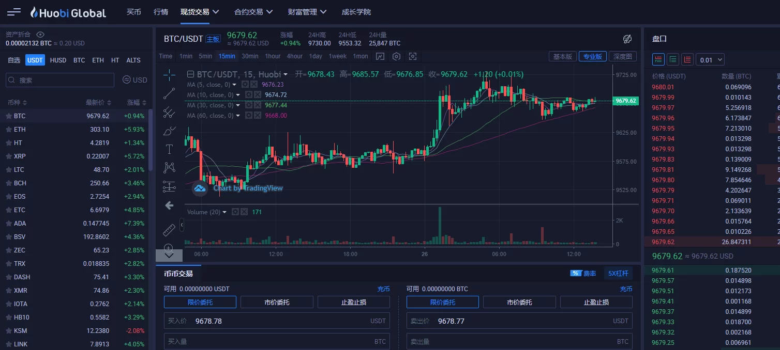This screenshot has height=350, width=780.
Task: Toggle fullscreen chart icon
Action: [413, 56]
